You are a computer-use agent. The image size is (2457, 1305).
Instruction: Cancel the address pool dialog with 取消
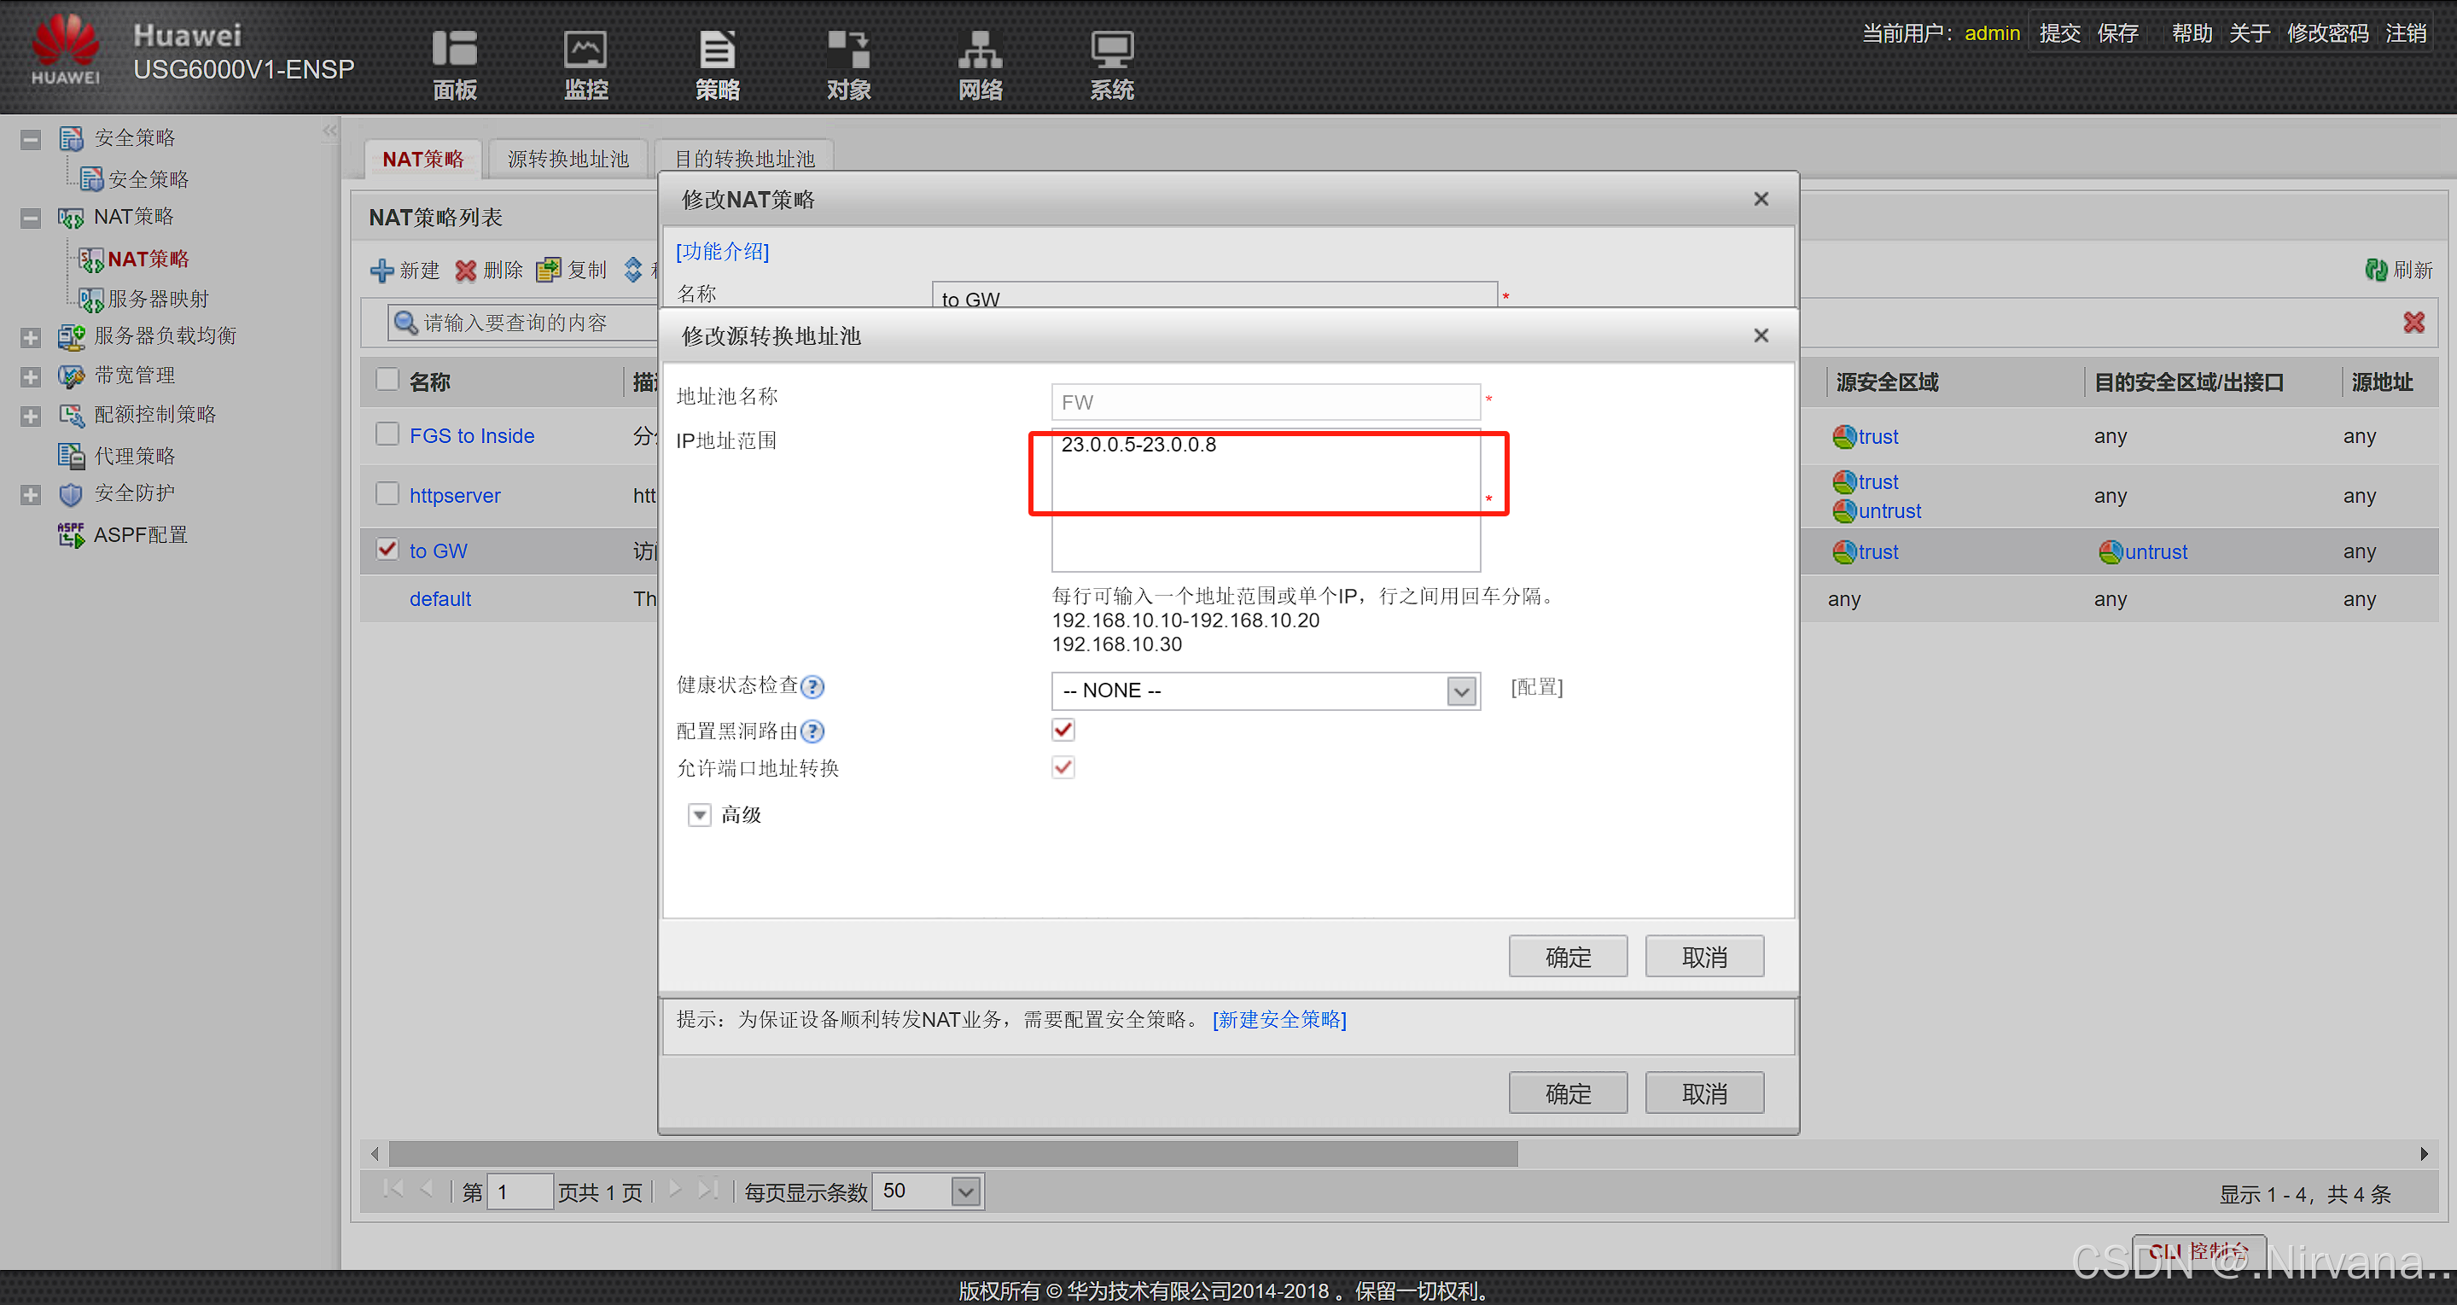(1704, 957)
